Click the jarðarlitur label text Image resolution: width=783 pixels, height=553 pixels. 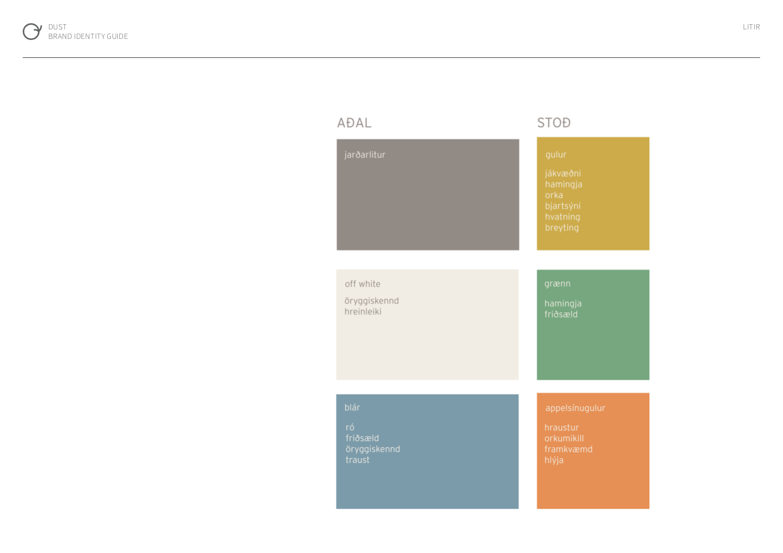[x=365, y=155]
